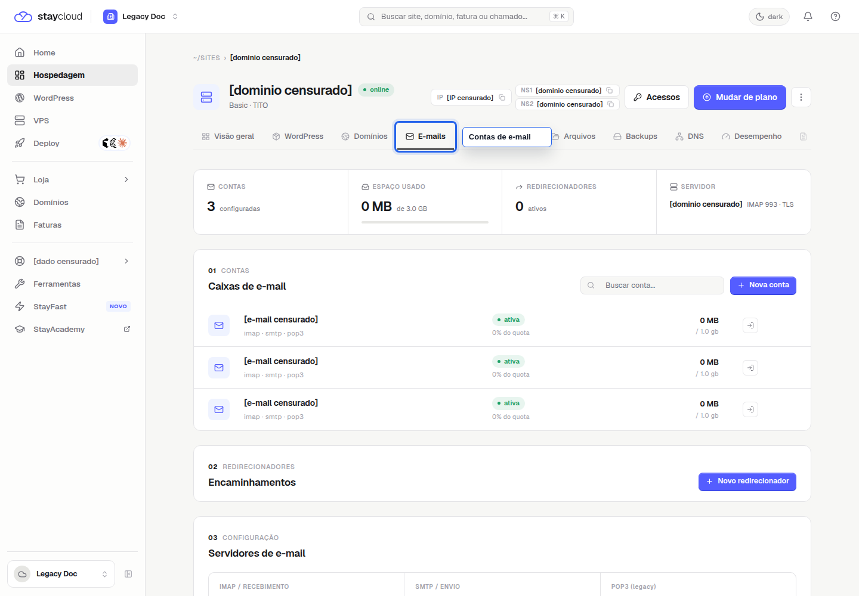The image size is (859, 596).
Task: Focus the Buscar conta search field
Action: pyautogui.click(x=652, y=285)
